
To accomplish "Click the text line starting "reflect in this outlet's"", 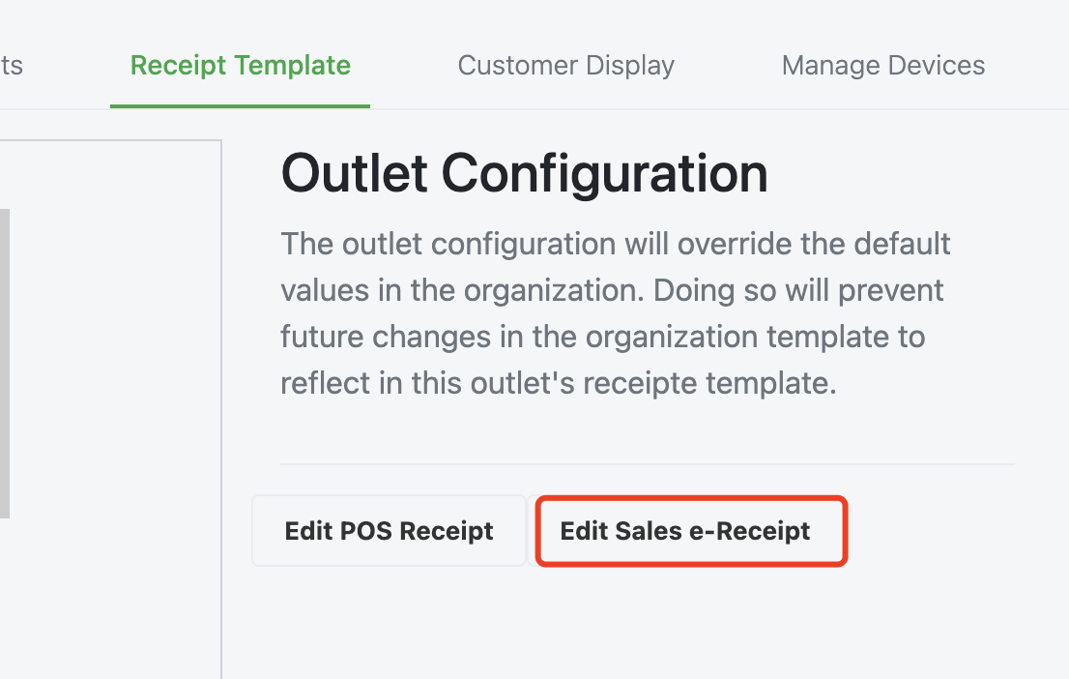I will tap(559, 384).
